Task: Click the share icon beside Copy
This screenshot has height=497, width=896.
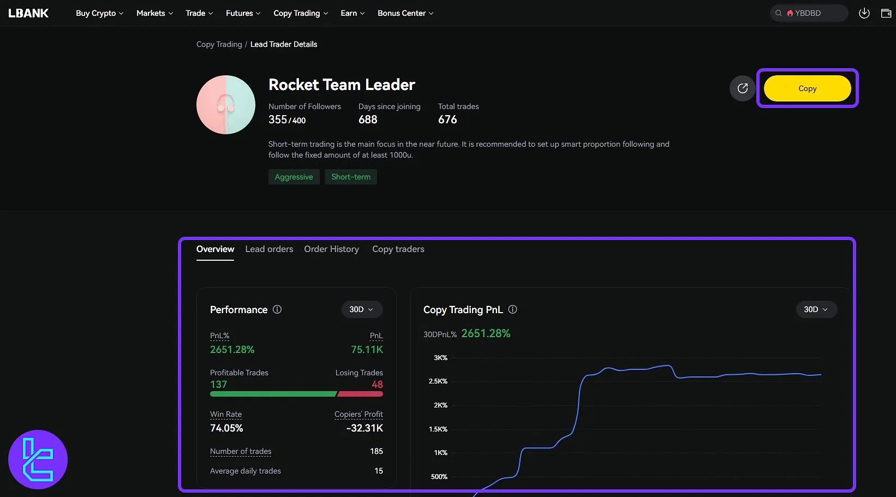Action: pyautogui.click(x=743, y=88)
